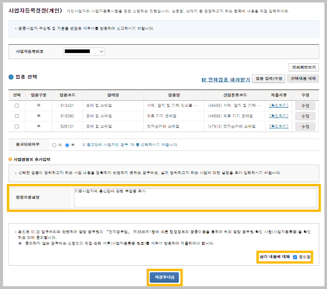Click into the 정정요청설명 text area
The image size is (327, 289).
coord(195,198)
